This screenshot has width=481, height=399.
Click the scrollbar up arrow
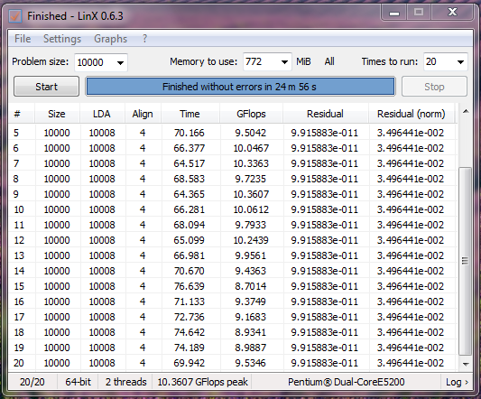click(466, 111)
